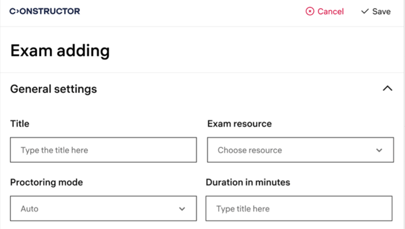
Task: Click the Duration in minutes label
Action: pos(248,182)
